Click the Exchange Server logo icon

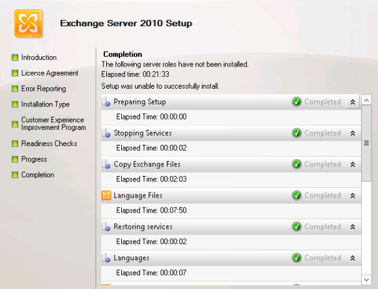[x=29, y=23]
